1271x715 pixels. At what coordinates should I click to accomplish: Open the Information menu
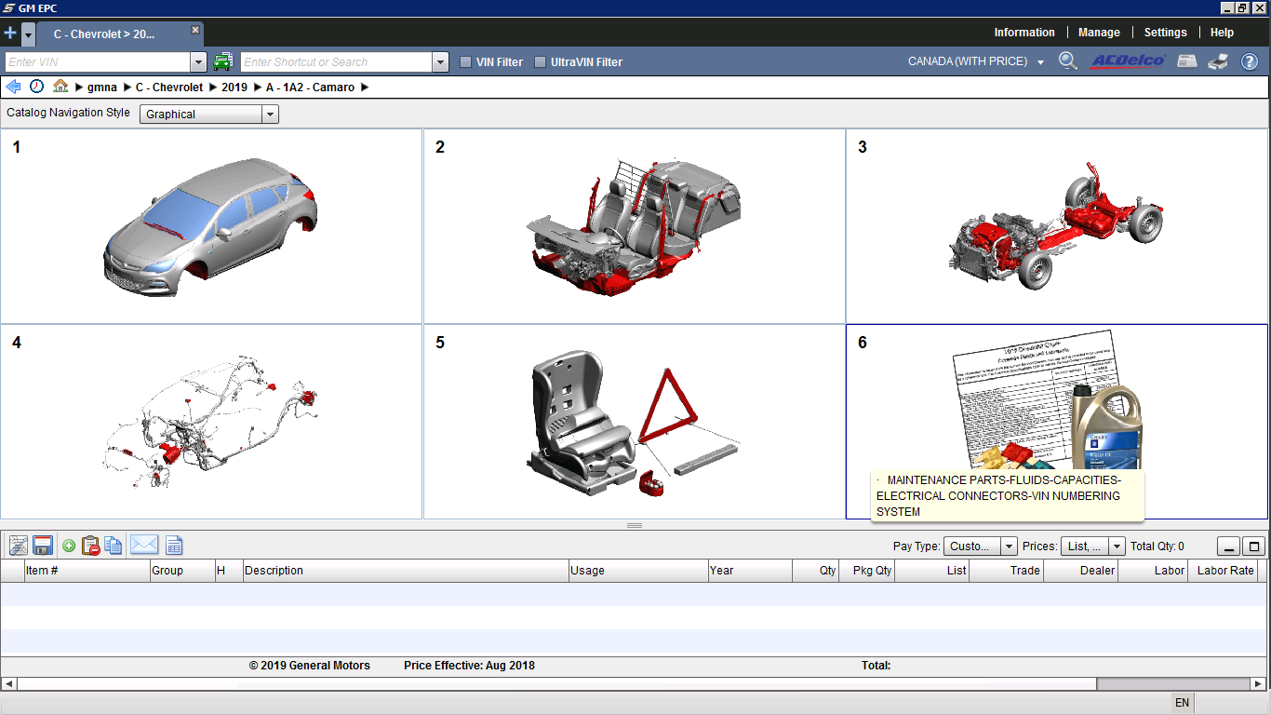1024,33
